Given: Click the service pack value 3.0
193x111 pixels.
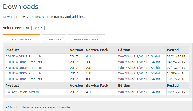Looking at the screenshot, I should (x=89, y=62).
